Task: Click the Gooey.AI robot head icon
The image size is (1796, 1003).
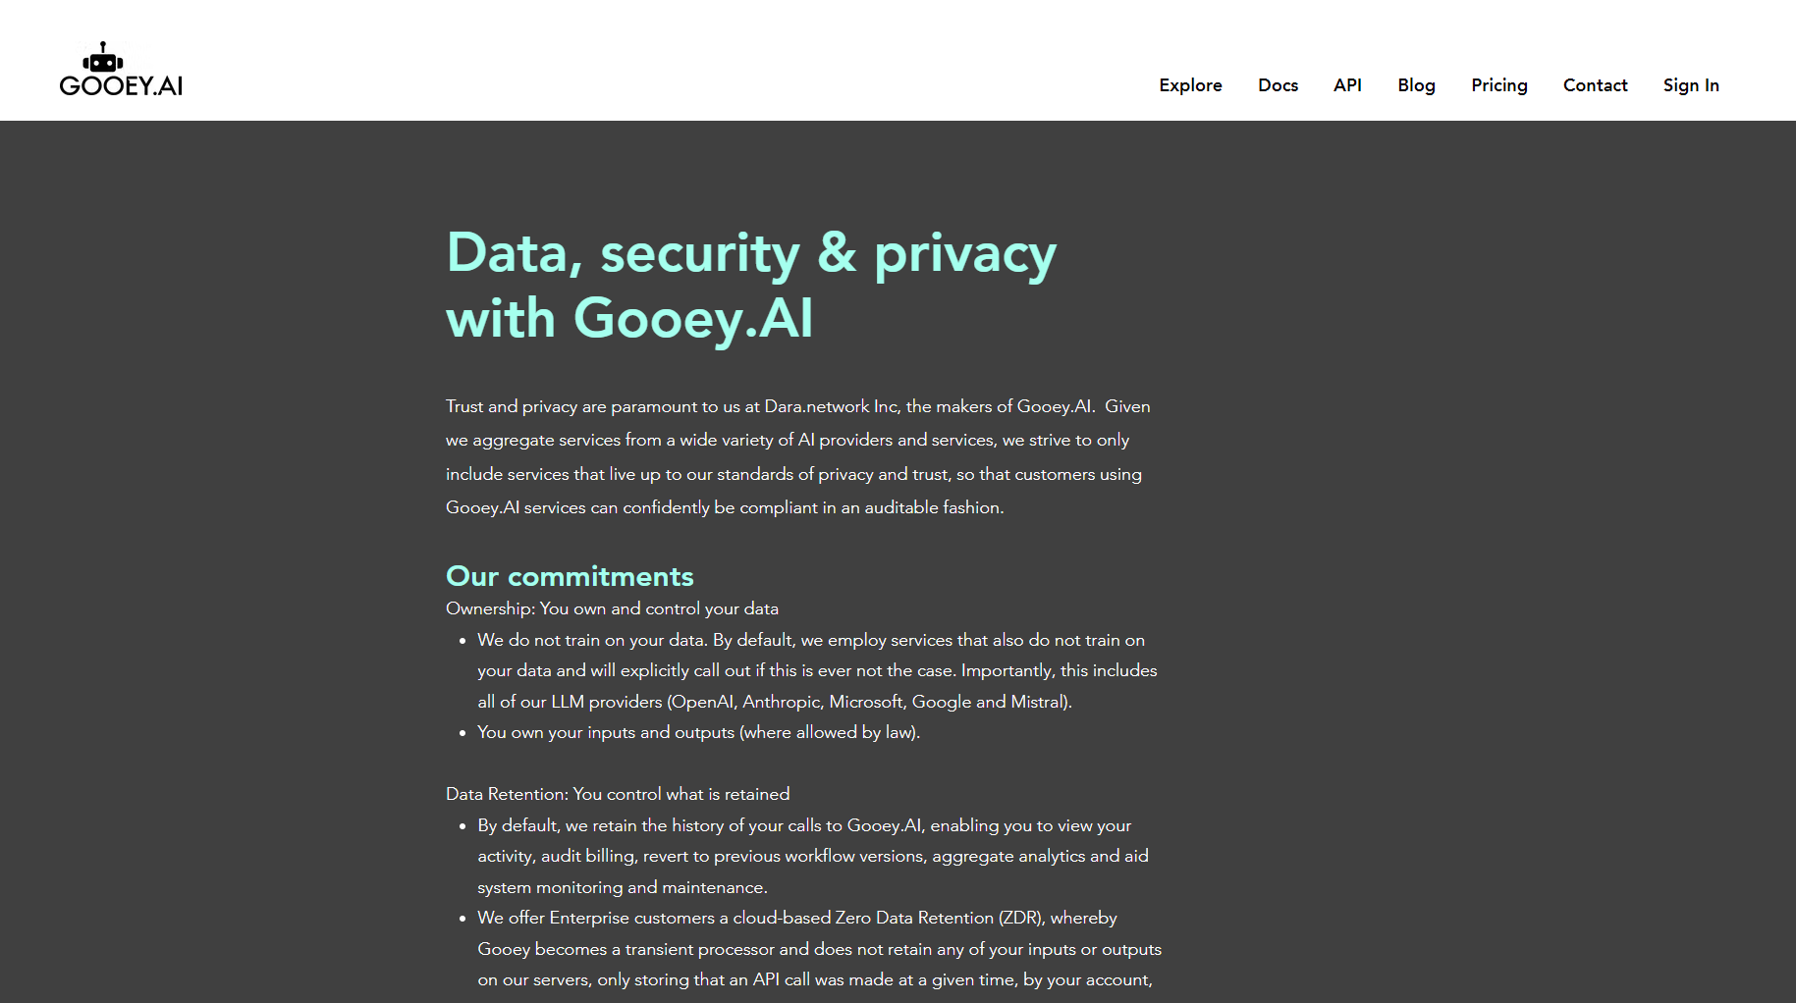Action: 103,59
